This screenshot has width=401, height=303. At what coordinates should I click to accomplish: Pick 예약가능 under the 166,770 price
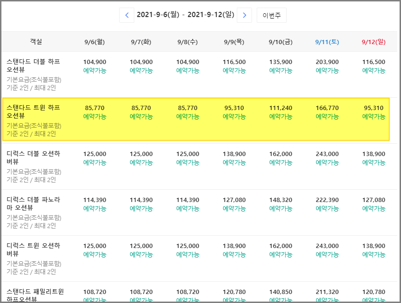[x=327, y=117]
